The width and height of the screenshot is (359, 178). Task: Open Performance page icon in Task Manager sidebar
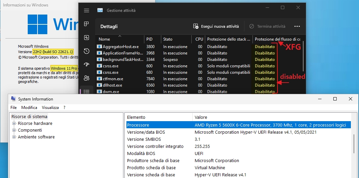pyautogui.click(x=86, y=38)
